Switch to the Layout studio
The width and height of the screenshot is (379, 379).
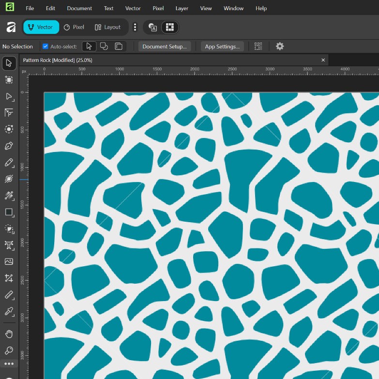107,27
